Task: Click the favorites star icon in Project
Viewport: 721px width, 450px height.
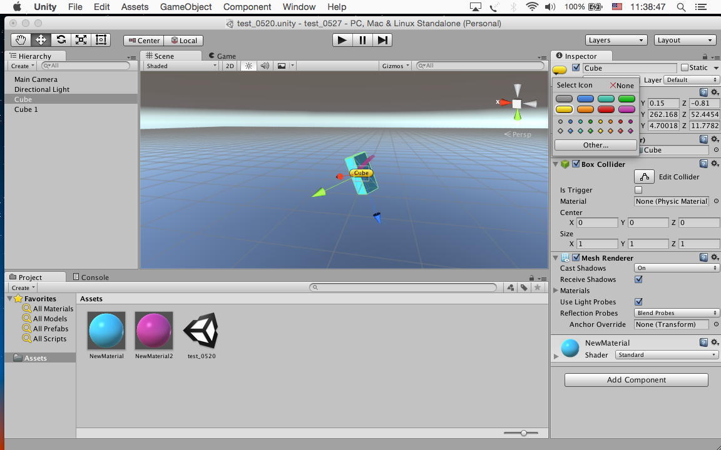Action: pos(537,287)
